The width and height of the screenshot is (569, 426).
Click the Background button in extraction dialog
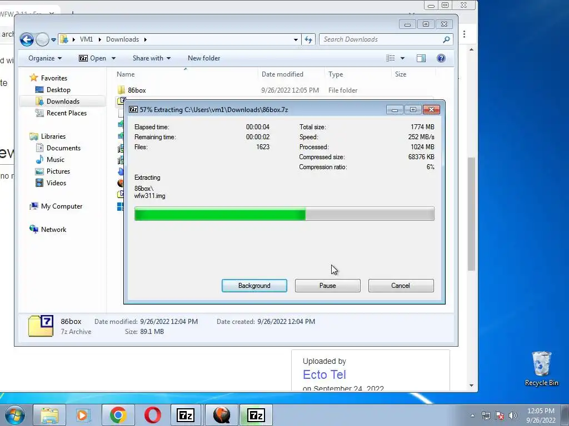point(254,286)
